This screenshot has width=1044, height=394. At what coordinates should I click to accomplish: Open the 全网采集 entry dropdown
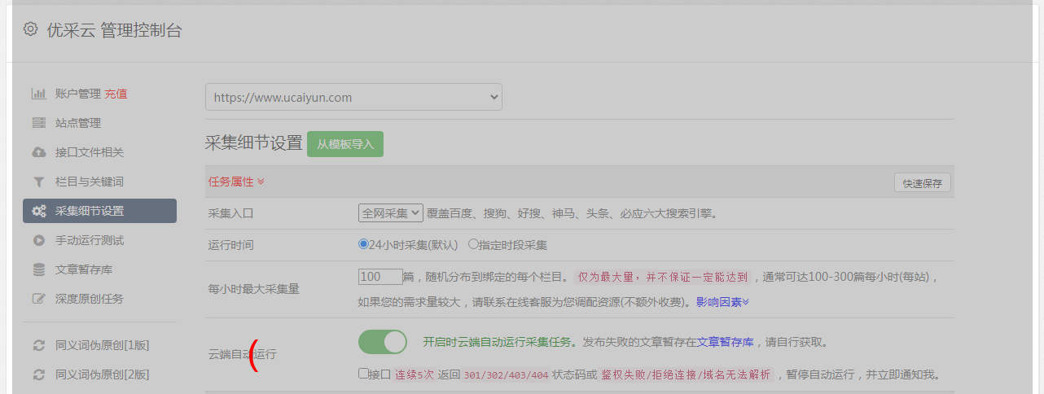click(391, 212)
